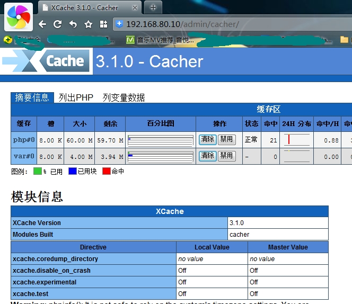Click the var#0 percentage usage bar
The width and height of the screenshot is (352, 304).
pos(161,157)
